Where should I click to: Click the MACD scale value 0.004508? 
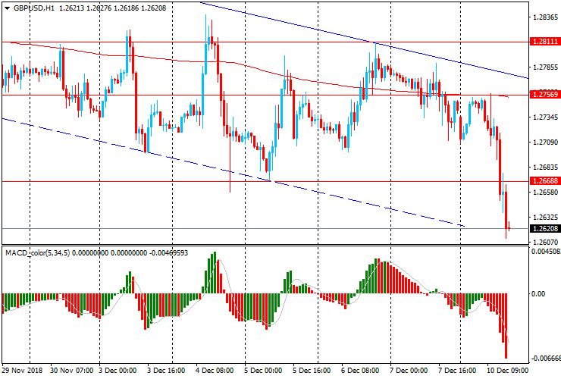pos(545,251)
